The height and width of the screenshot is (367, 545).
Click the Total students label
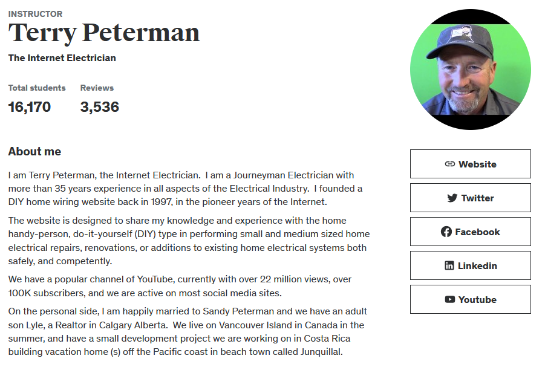[37, 88]
